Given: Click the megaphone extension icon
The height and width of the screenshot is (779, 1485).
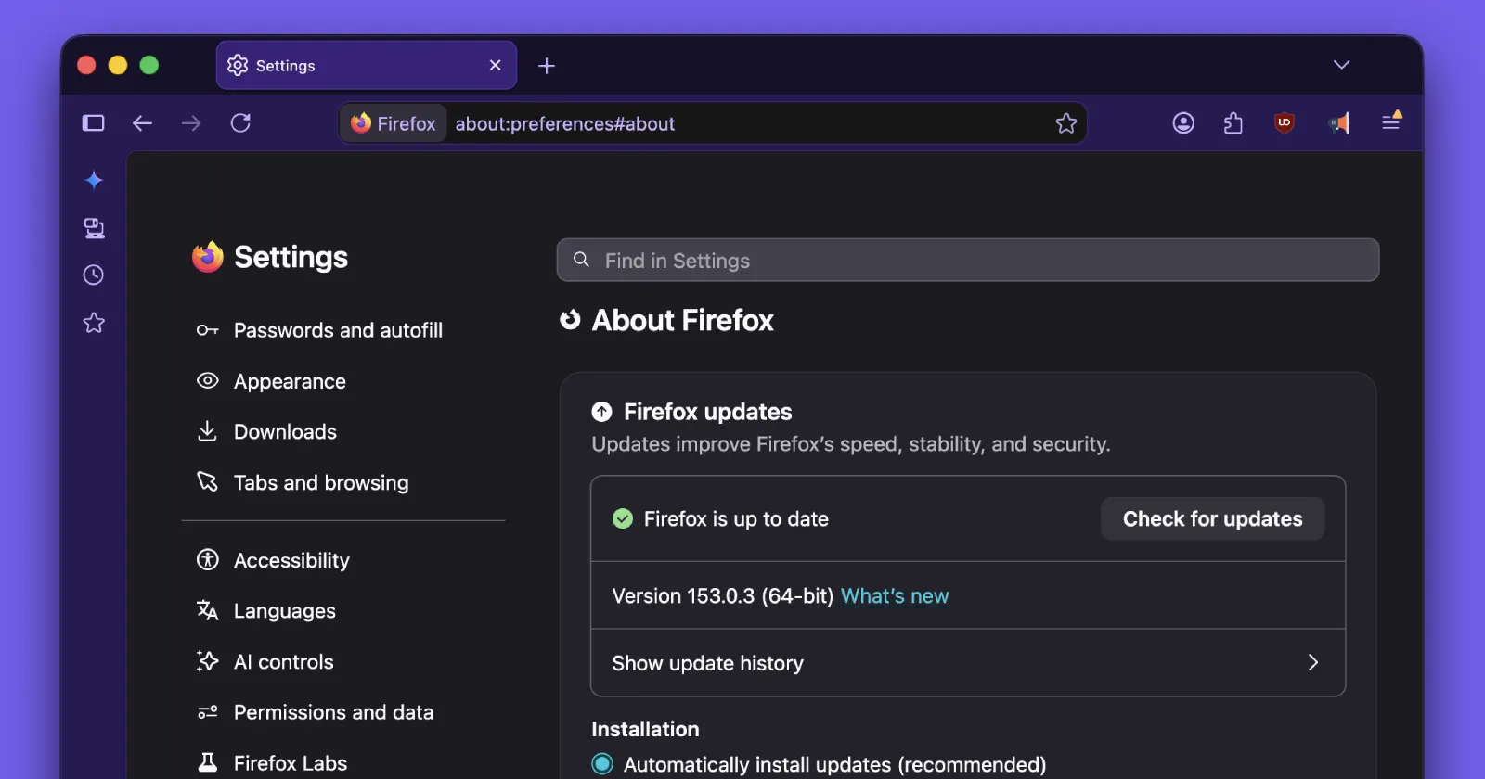Looking at the screenshot, I should (1338, 123).
